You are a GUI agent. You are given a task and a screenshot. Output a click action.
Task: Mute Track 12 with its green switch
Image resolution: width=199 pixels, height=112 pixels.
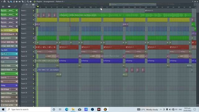tap(34, 61)
